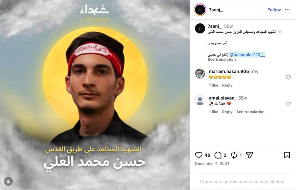Open mariam.hasan.905's profile avatar
296x190 pixels.
(200, 74)
